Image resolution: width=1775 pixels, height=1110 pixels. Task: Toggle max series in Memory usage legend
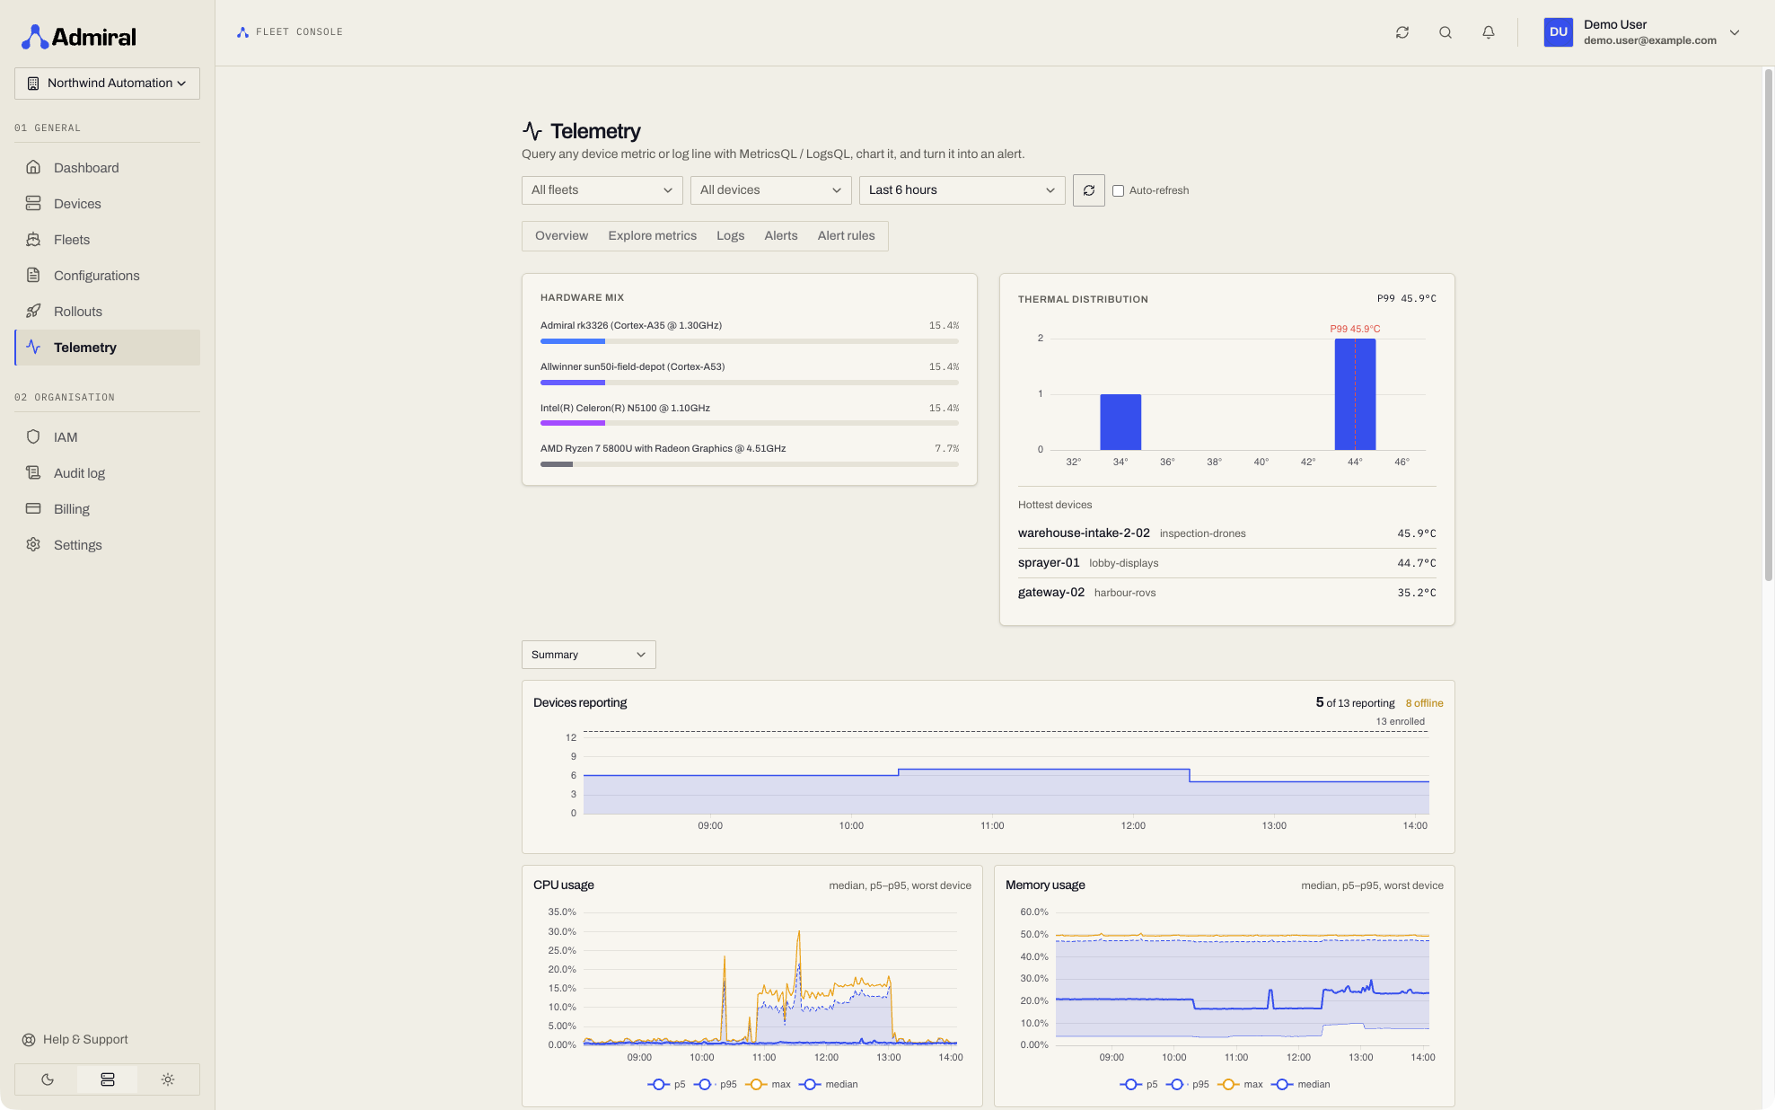point(1241,1085)
